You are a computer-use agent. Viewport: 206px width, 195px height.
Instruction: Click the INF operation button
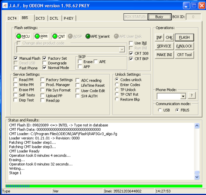click(x=159, y=37)
